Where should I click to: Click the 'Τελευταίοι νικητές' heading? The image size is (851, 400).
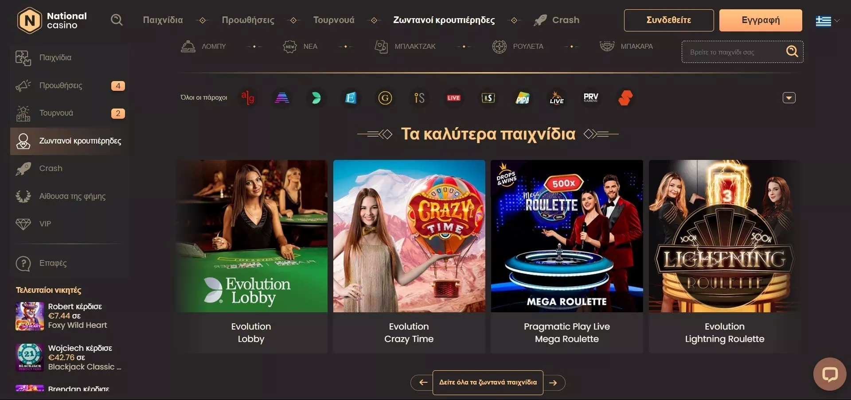[49, 290]
